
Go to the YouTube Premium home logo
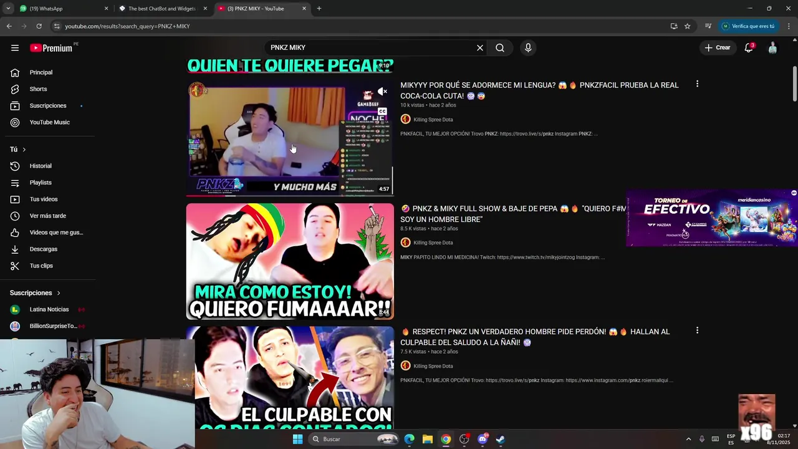(51, 48)
